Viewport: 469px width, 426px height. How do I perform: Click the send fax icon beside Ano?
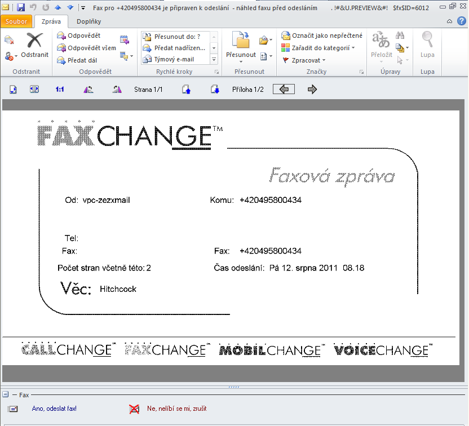pyautogui.click(x=13, y=409)
